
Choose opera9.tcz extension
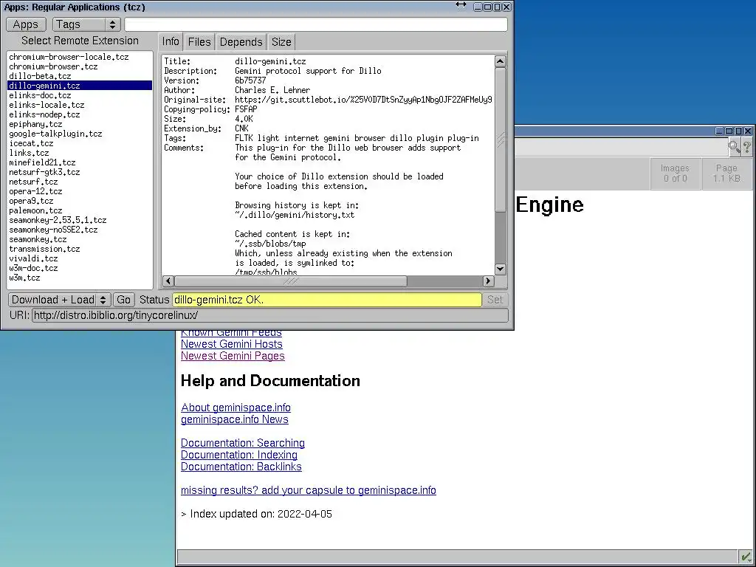[80, 201]
